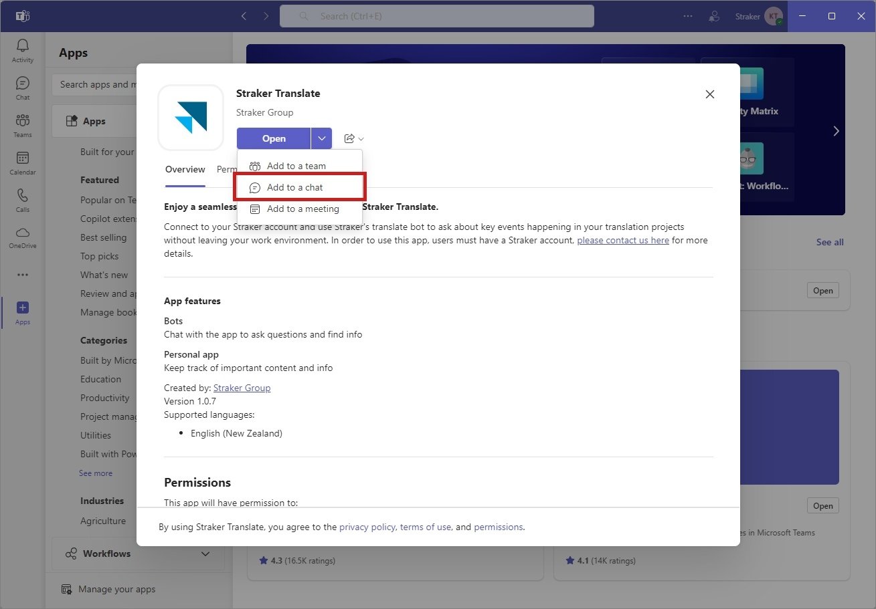The image size is (876, 609).
Task: Expand See more under Categories
Action: click(x=95, y=473)
